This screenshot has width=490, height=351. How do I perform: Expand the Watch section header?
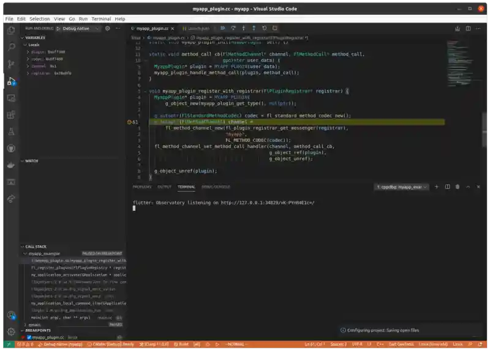pyautogui.click(x=31, y=161)
